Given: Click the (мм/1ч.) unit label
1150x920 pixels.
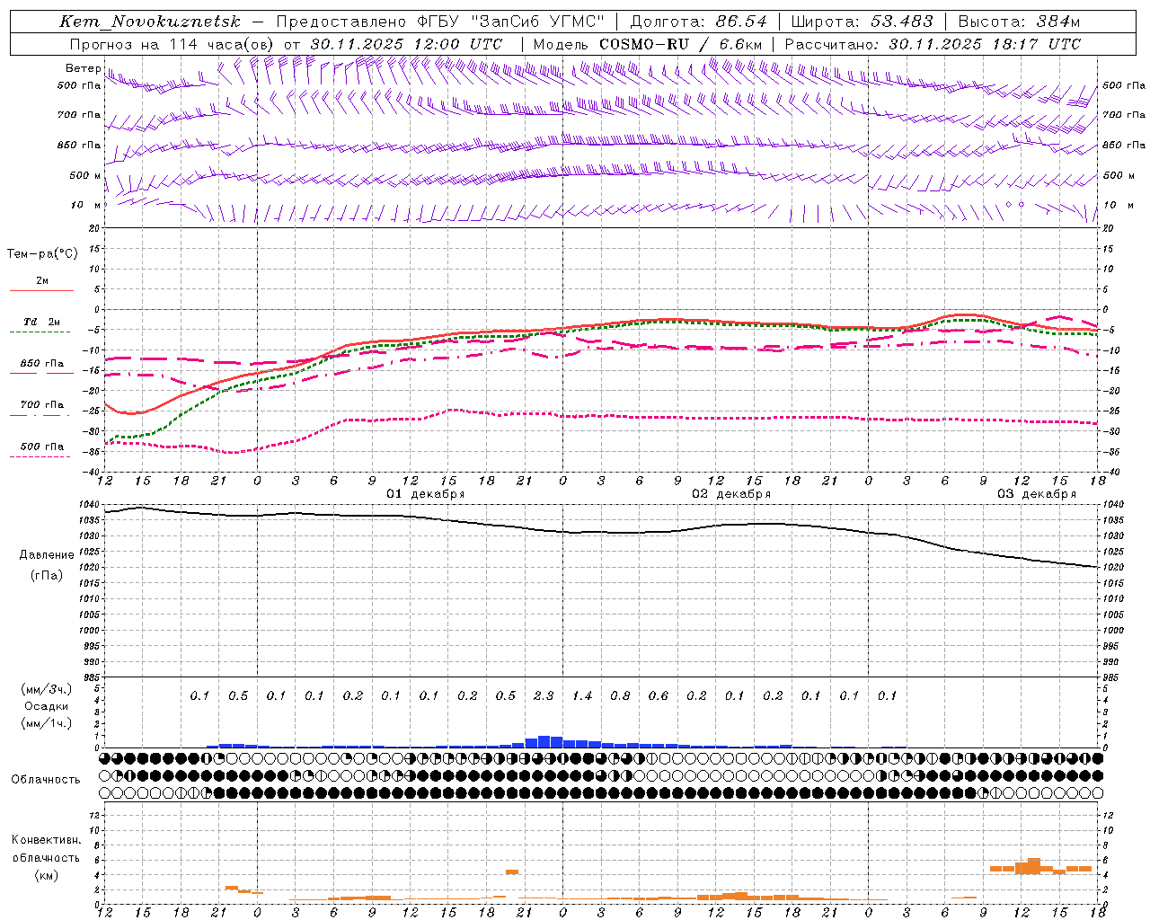Looking at the screenshot, I should 47,723.
